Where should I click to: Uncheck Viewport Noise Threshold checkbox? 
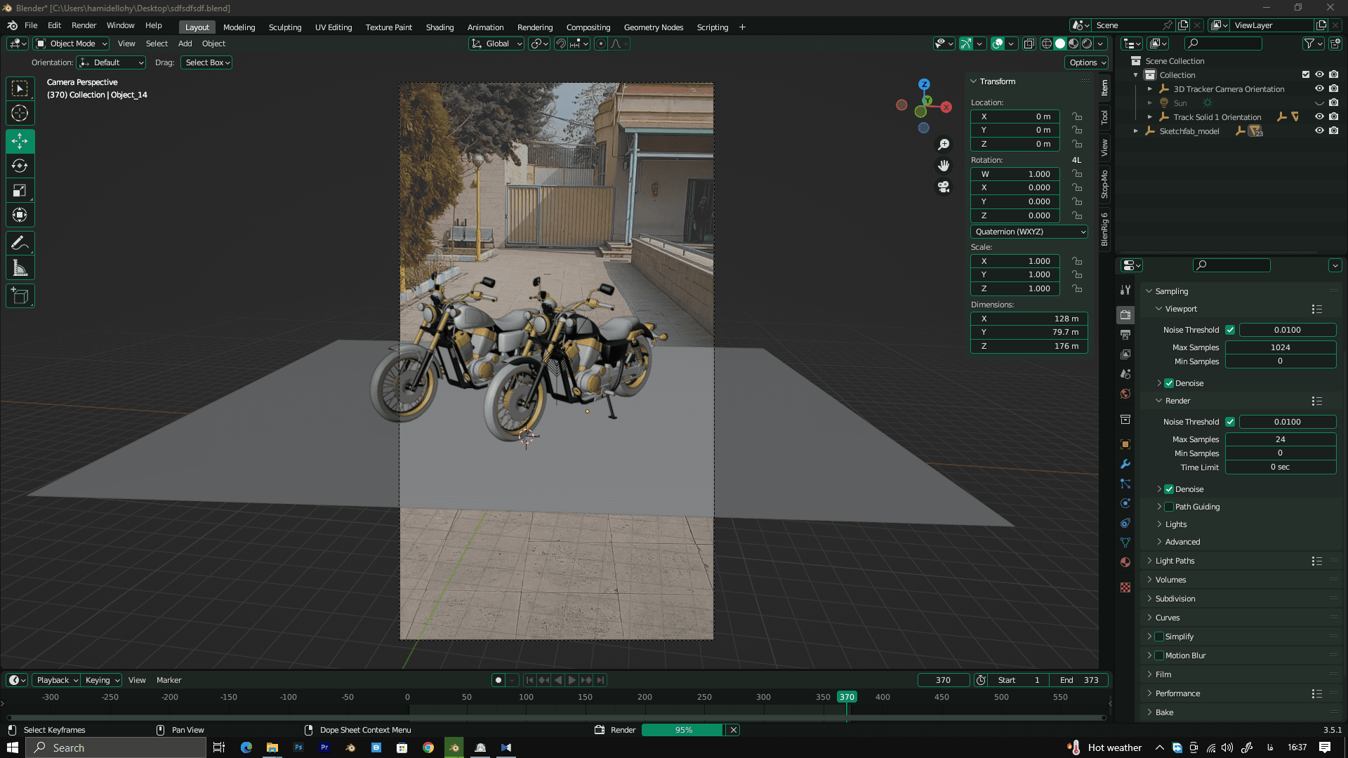pos(1230,330)
